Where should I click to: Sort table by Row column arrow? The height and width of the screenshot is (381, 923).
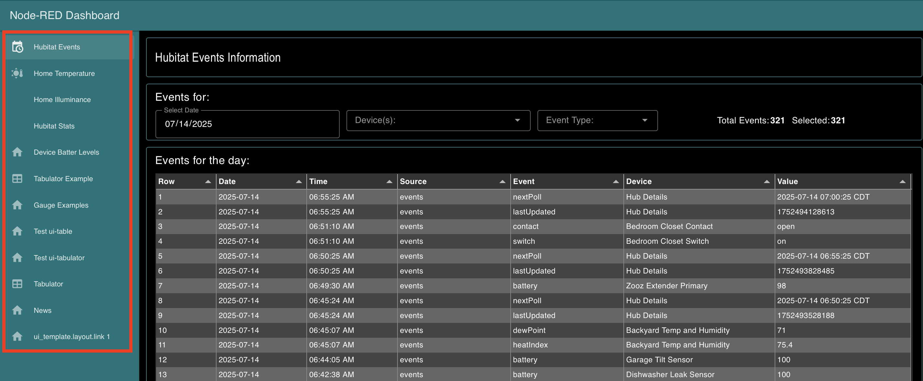208,181
